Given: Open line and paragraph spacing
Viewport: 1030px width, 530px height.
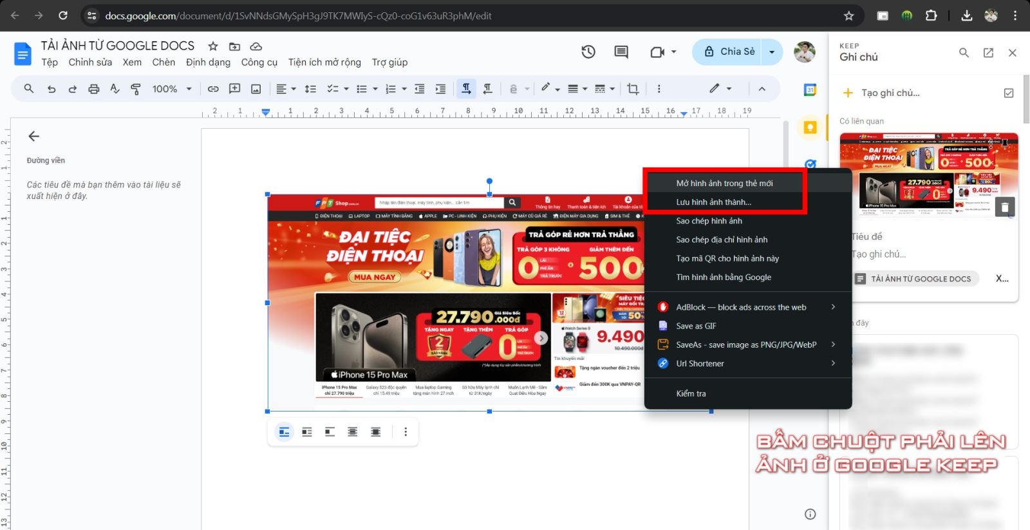Looking at the screenshot, I should pyautogui.click(x=310, y=89).
